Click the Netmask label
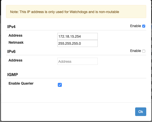152x122 pixels. [16, 42]
